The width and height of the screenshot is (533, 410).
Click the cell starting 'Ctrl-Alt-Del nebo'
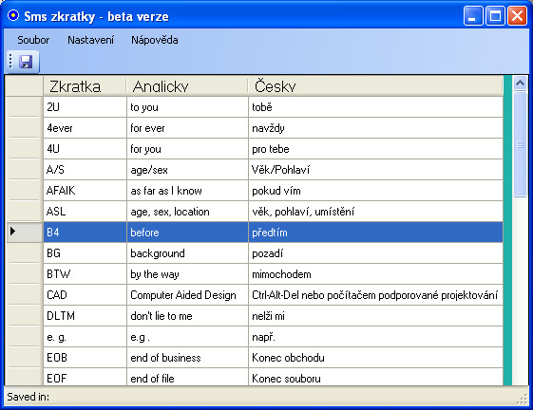pos(375,295)
